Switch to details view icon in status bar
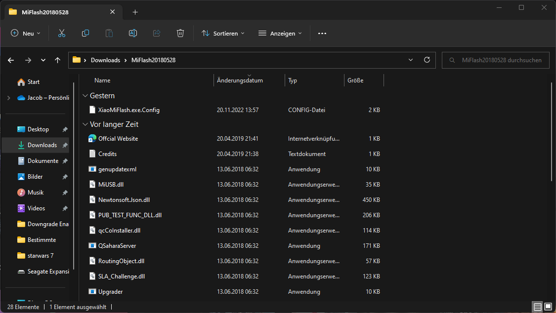This screenshot has height=313, width=556. (x=537, y=307)
